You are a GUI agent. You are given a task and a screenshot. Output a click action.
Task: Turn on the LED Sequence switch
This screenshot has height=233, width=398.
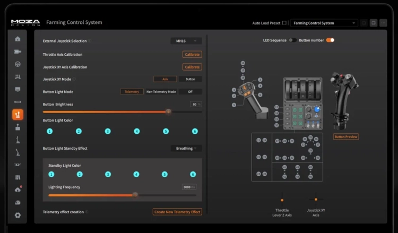[292, 40]
